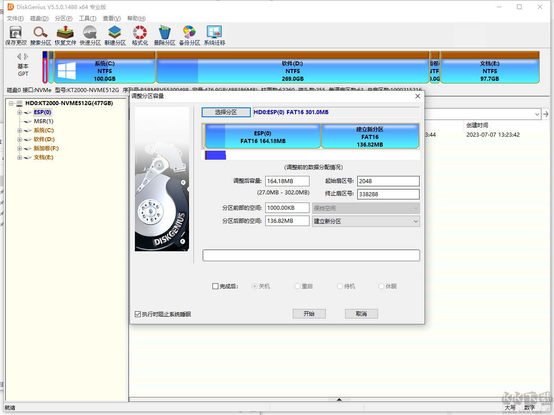Open the 建立新分区 dropdown for trailing space
This screenshot has height=415, width=554.
coord(366,221)
